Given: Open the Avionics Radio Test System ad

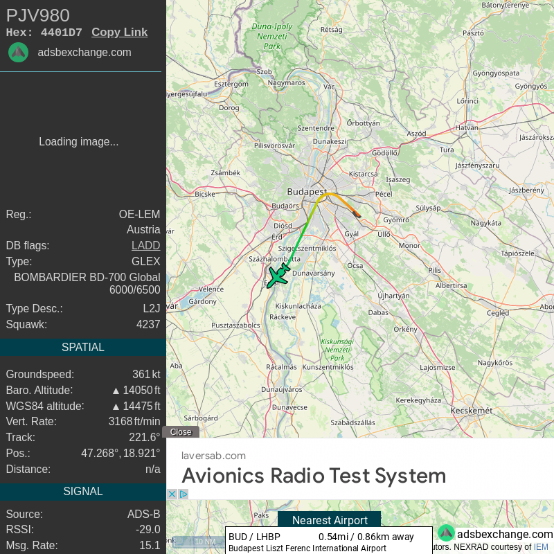Looking at the screenshot, I should [x=314, y=476].
